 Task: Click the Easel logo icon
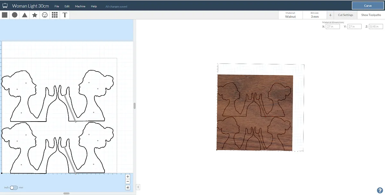(5, 6)
